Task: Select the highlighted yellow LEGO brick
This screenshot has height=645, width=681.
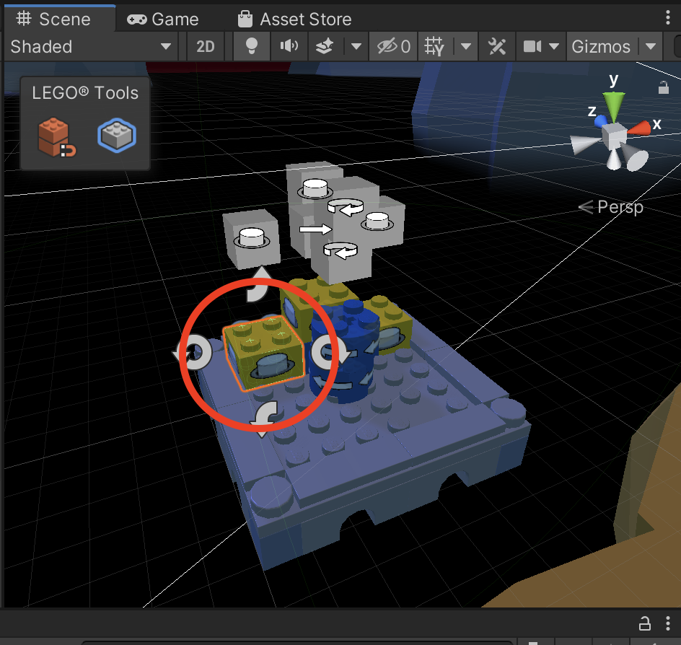Action: [x=263, y=353]
